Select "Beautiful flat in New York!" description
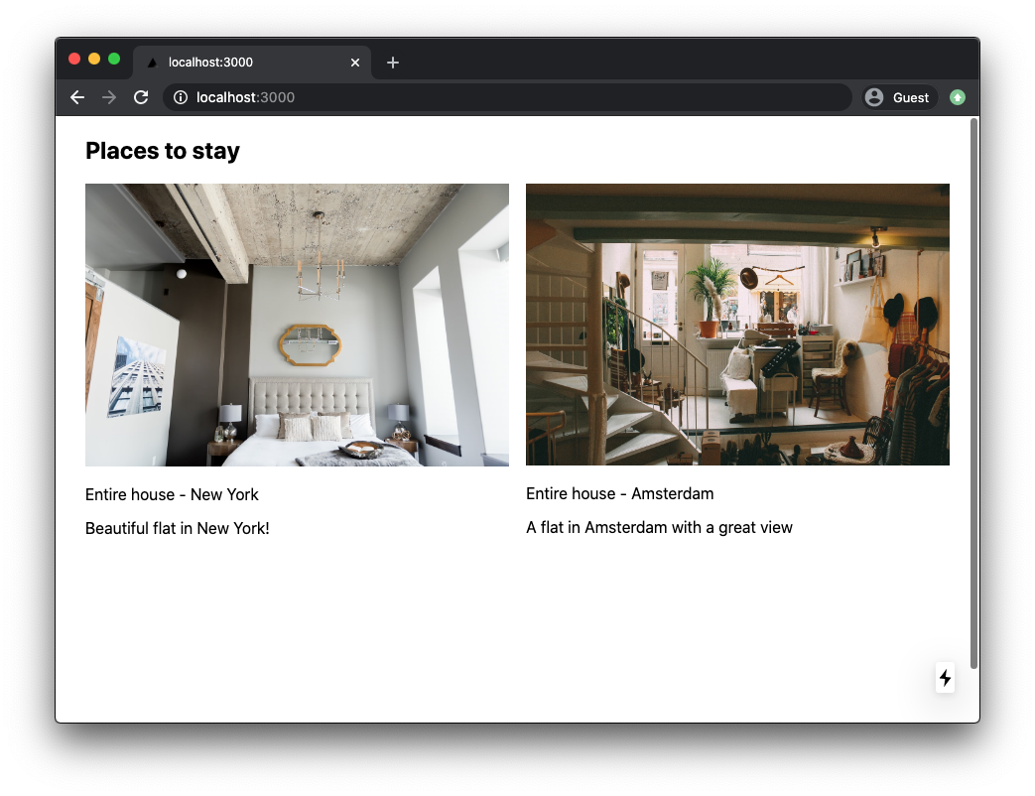 (x=177, y=528)
